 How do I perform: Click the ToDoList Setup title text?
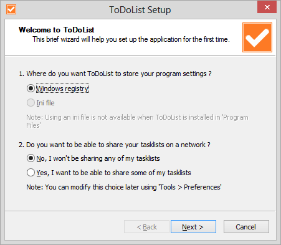pyautogui.click(x=140, y=10)
